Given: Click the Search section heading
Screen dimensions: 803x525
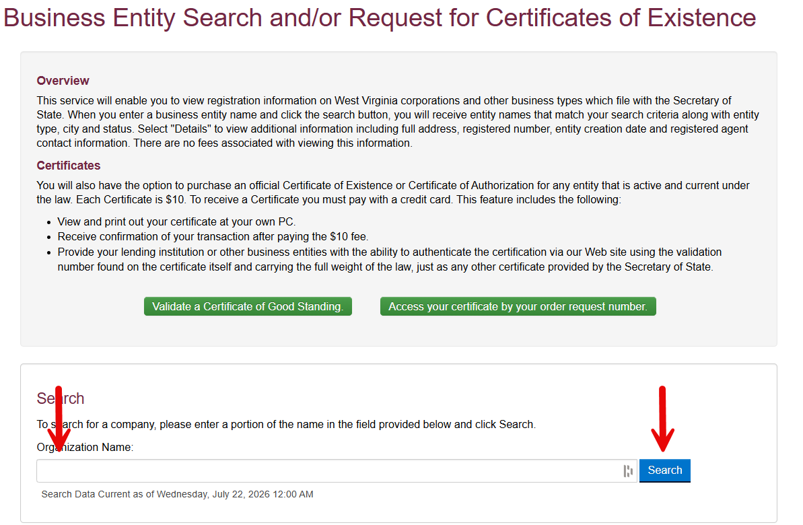Looking at the screenshot, I should pos(61,398).
